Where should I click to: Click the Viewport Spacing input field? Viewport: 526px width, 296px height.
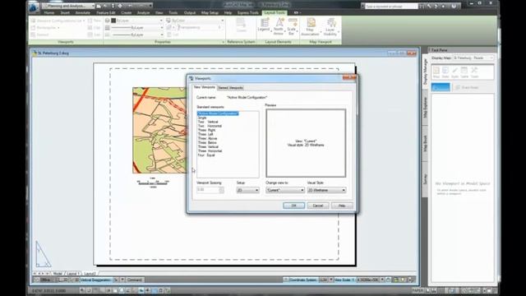point(208,190)
